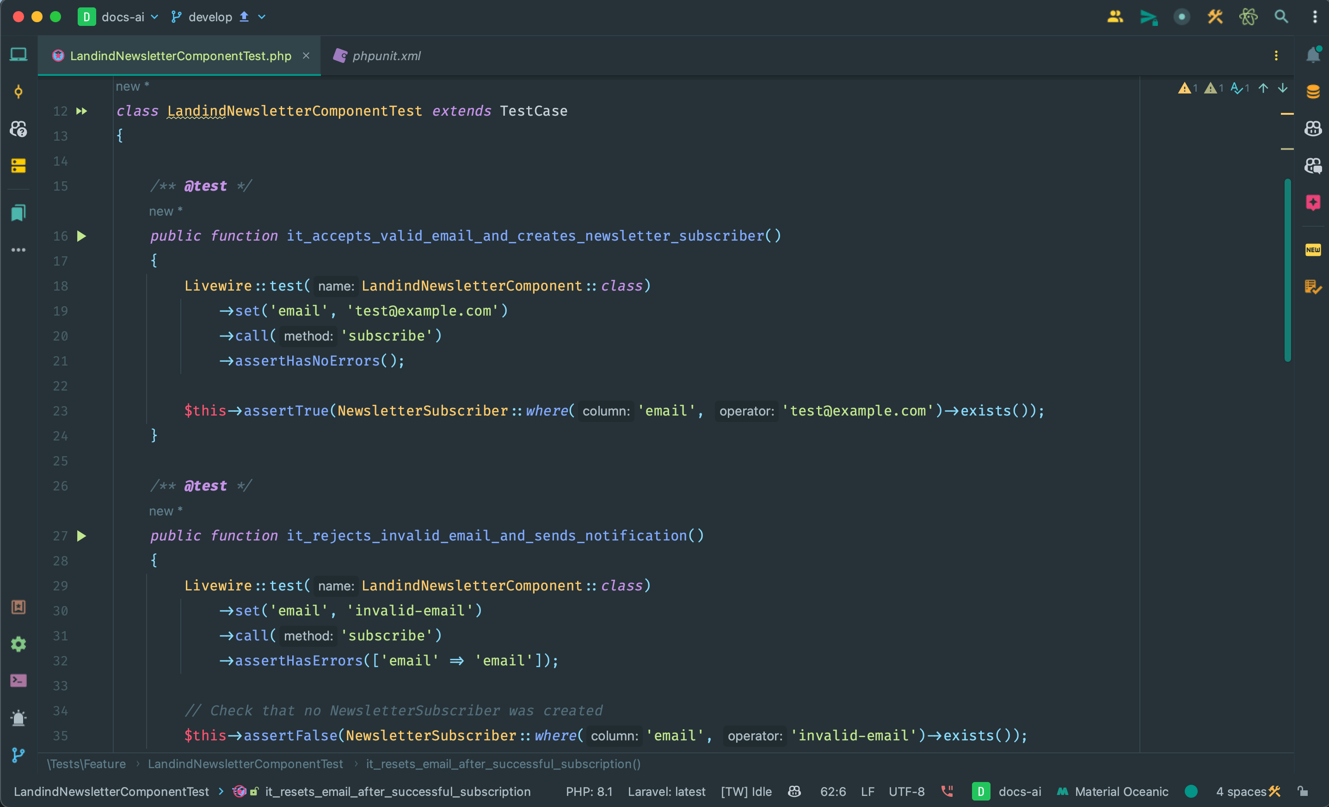Click the Search Everywhere magnifier
This screenshot has width=1329, height=807.
(x=1281, y=17)
